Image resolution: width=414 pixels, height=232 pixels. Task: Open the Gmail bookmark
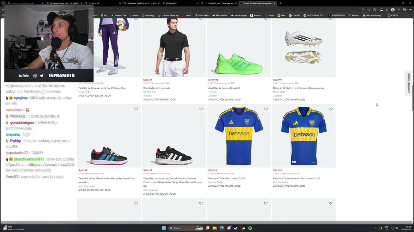coord(134,15)
